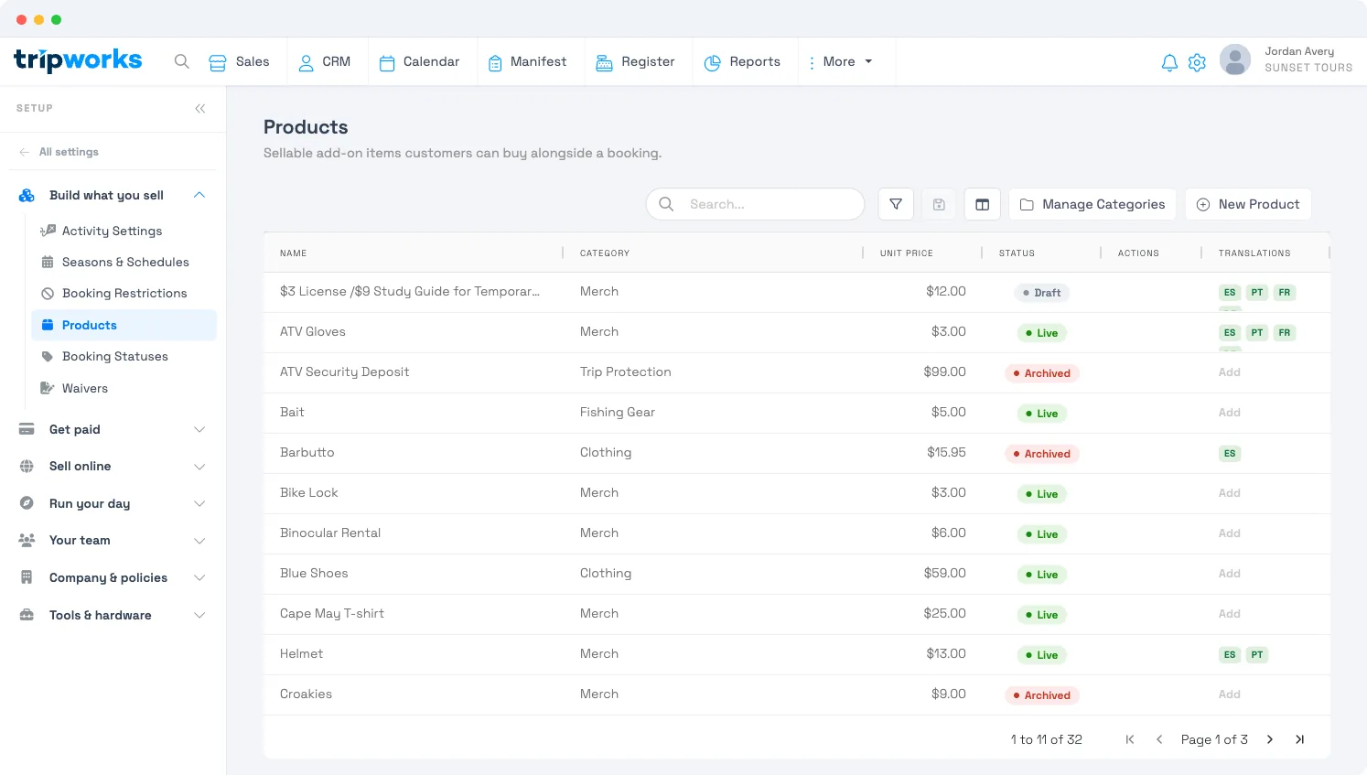Expand the Get paid section

coord(113,429)
